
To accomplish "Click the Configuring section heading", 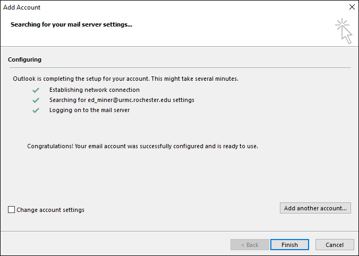I will [24, 59].
